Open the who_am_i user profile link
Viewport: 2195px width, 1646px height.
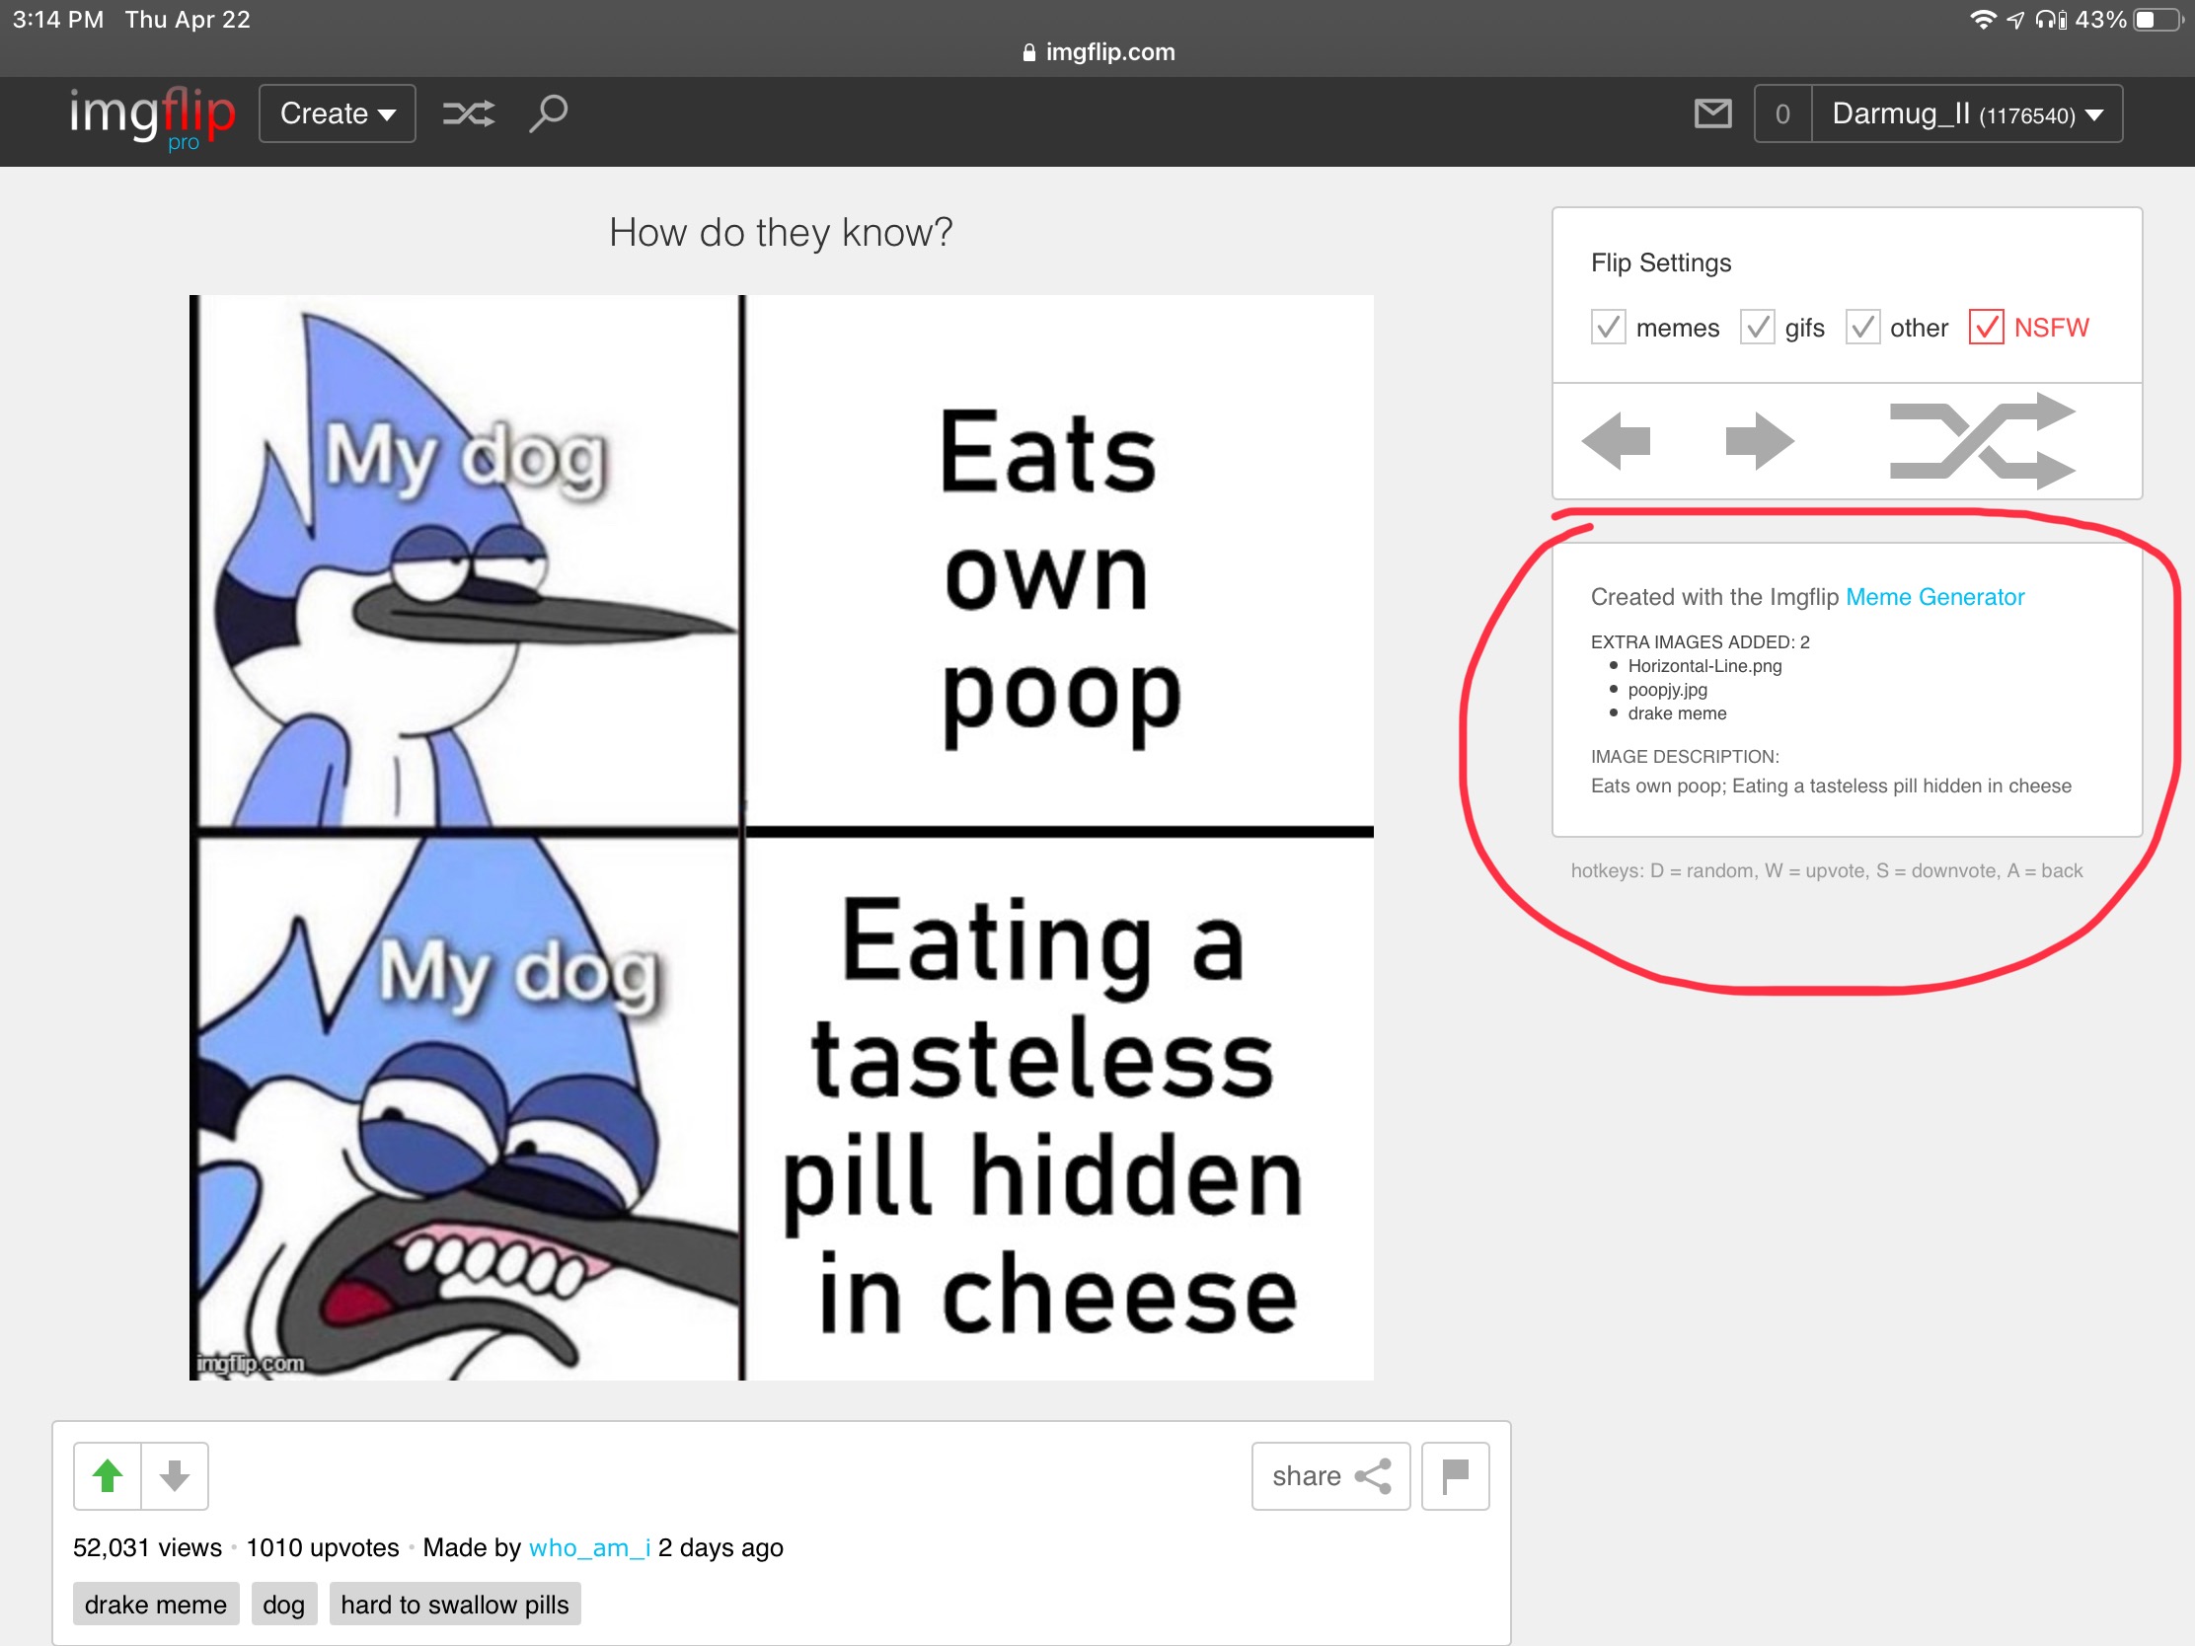[589, 1547]
